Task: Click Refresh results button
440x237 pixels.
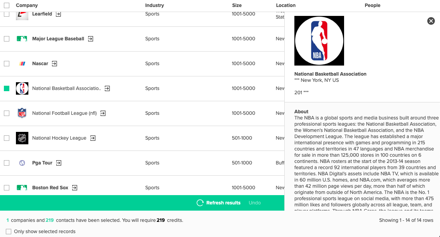Action: coord(219,203)
